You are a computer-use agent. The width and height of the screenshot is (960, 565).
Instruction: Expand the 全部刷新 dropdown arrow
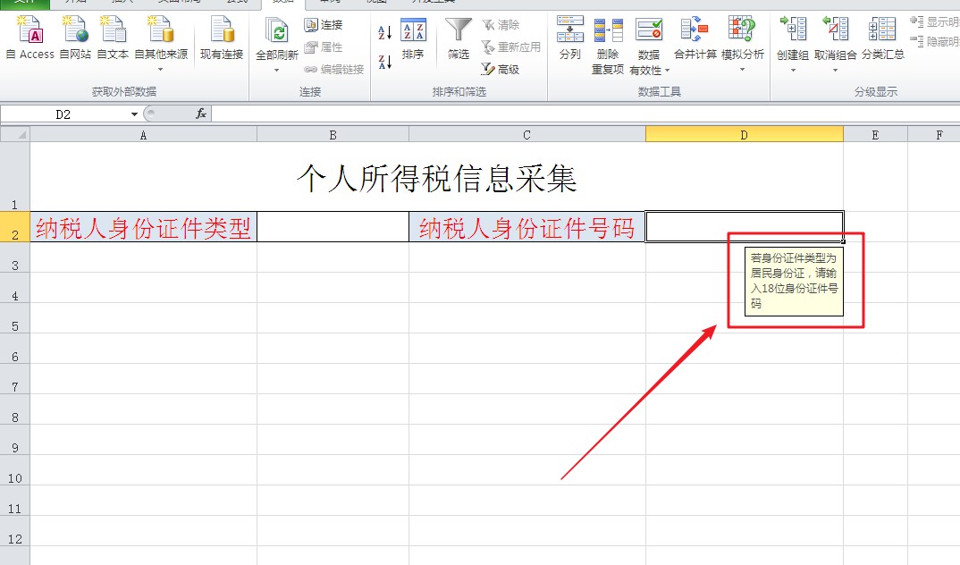click(277, 71)
